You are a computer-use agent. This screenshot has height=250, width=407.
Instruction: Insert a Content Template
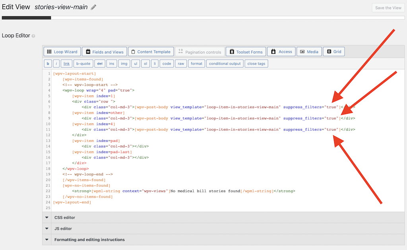click(151, 52)
